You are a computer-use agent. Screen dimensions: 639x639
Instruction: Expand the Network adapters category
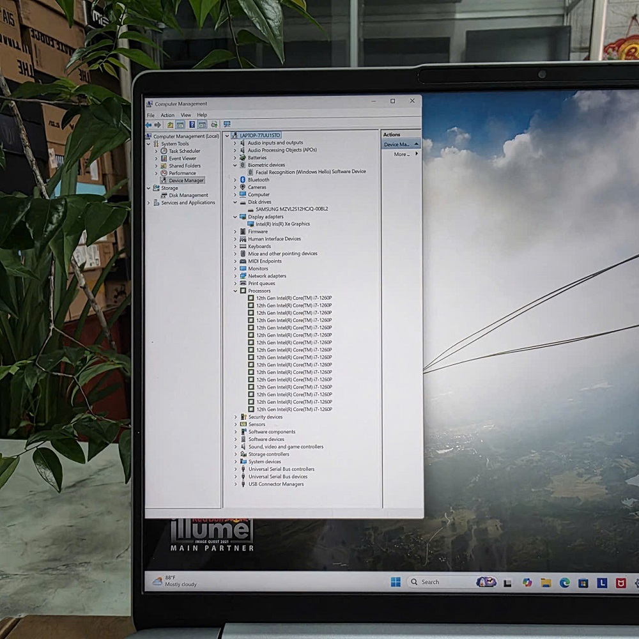click(235, 276)
